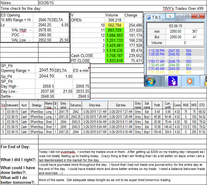Select cumulative profit 304.9 in trade 5
This screenshot has height=185, width=207.
[168, 132]
